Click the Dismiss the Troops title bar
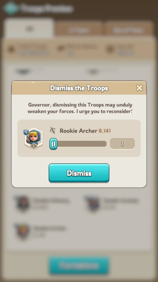 (79, 88)
